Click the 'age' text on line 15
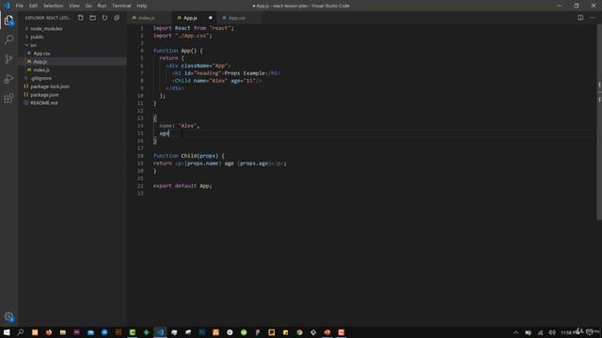 164,133
